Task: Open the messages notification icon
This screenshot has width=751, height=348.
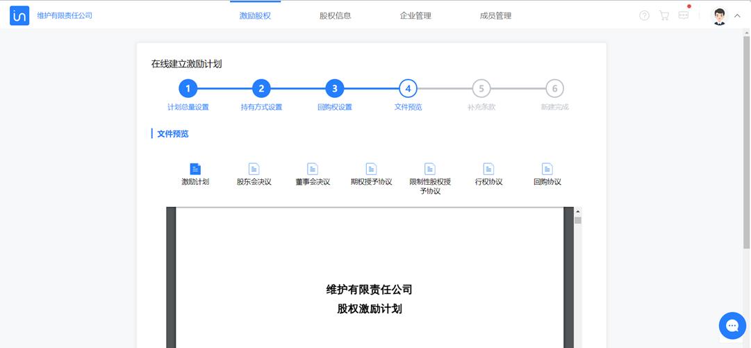Action: [x=684, y=15]
